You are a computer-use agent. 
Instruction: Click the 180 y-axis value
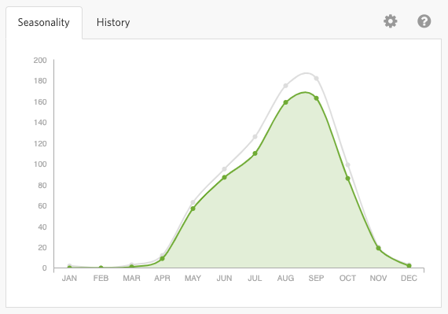40,81
